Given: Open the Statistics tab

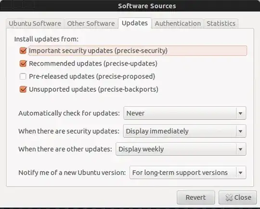Looking at the screenshot, I should [x=221, y=24].
